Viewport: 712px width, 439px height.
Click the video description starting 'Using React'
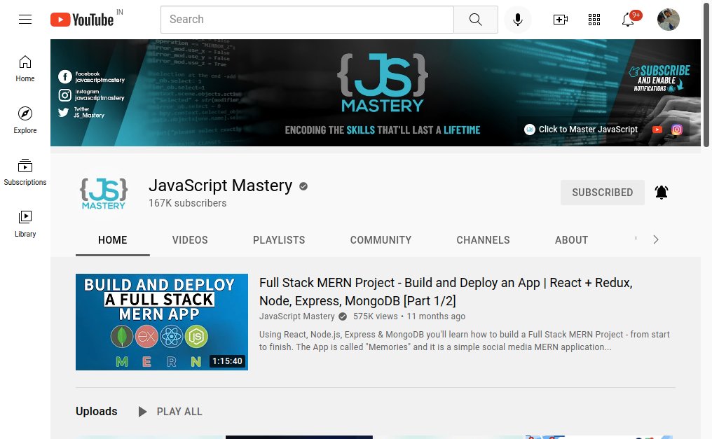[465, 340]
